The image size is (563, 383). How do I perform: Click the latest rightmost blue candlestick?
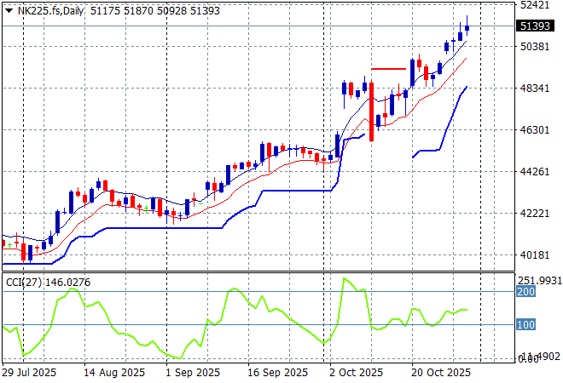[467, 28]
